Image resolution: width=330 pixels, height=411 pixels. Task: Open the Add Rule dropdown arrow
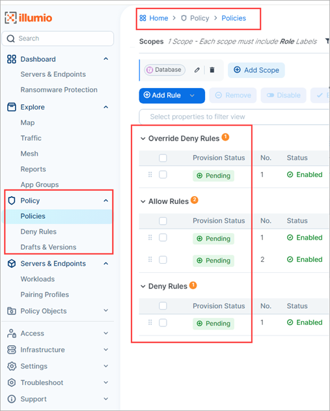tap(192, 95)
